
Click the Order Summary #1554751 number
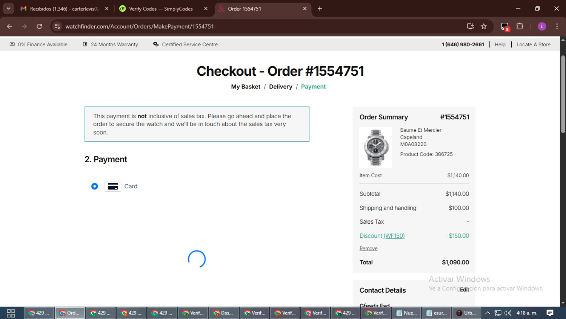(455, 117)
